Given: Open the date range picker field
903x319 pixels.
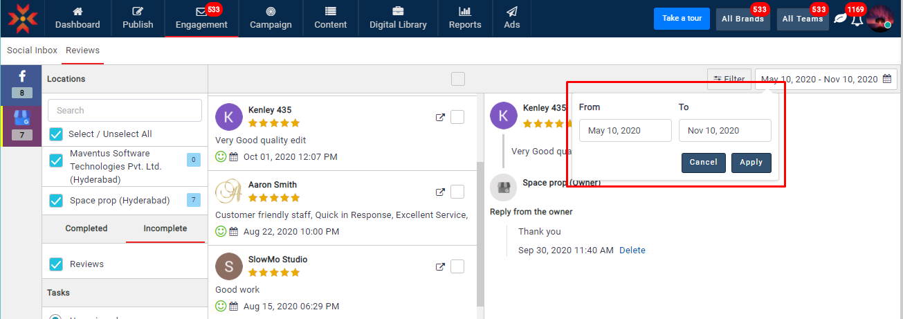Looking at the screenshot, I should tap(826, 80).
